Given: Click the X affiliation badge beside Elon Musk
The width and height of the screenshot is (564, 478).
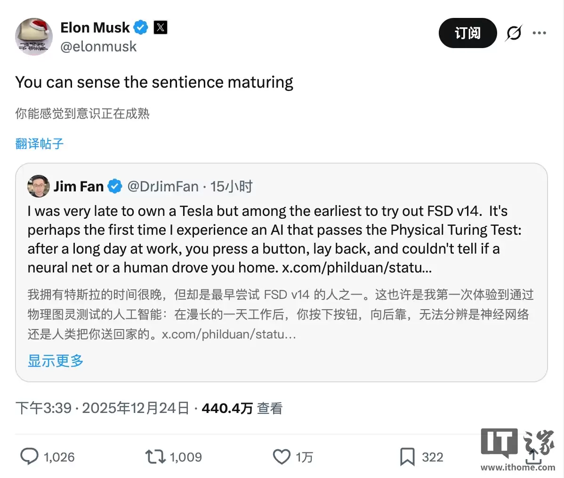Looking at the screenshot, I should pyautogui.click(x=160, y=27).
